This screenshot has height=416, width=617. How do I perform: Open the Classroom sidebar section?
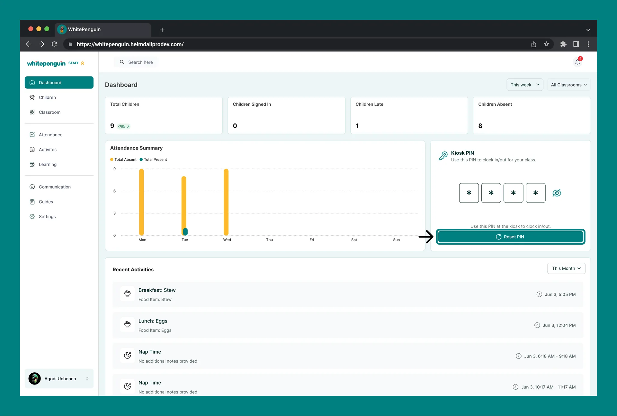pyautogui.click(x=59, y=112)
